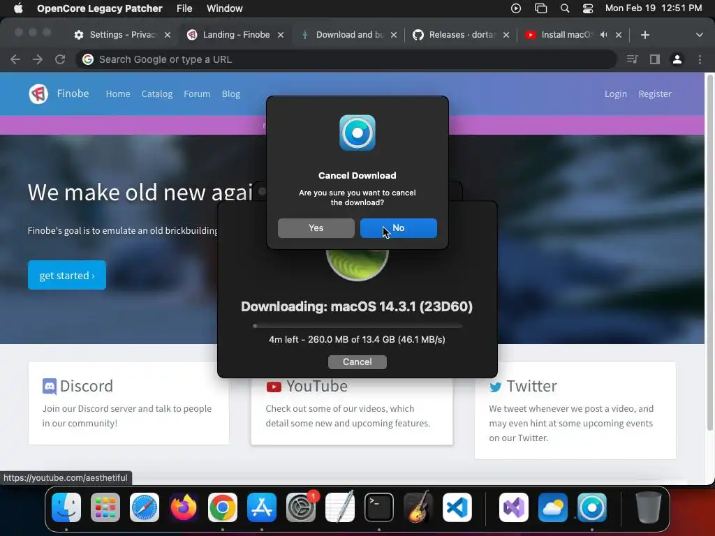This screenshot has width=715, height=536.
Task: Open Google Chrome from the Dock
Action: tap(223, 507)
